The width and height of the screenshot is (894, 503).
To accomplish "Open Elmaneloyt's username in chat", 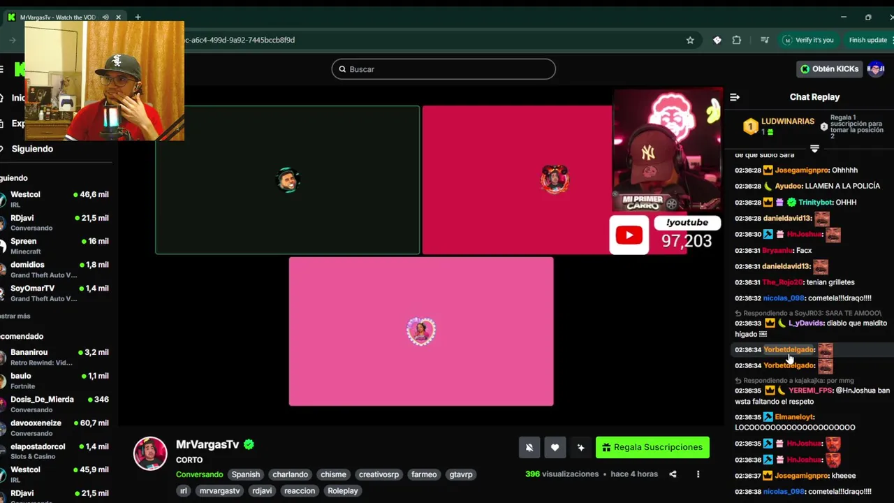I will (x=794, y=417).
